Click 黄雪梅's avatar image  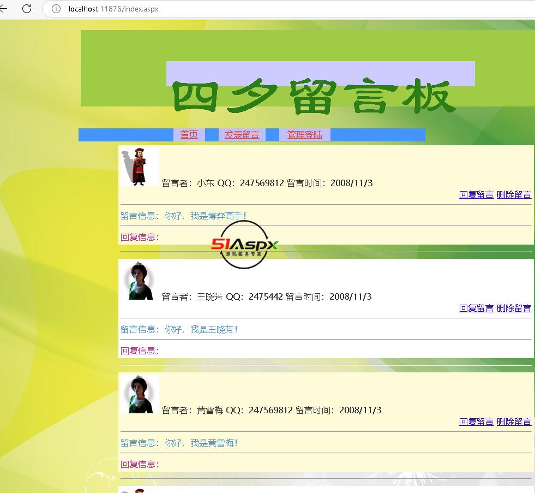pyautogui.click(x=140, y=394)
